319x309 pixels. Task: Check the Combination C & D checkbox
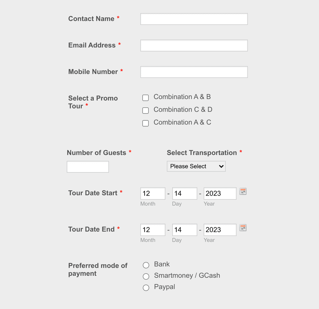145,110
